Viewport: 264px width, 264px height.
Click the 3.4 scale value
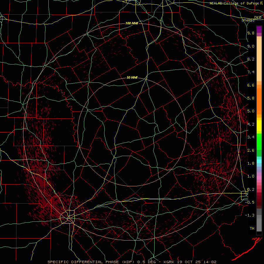coord(251,137)
